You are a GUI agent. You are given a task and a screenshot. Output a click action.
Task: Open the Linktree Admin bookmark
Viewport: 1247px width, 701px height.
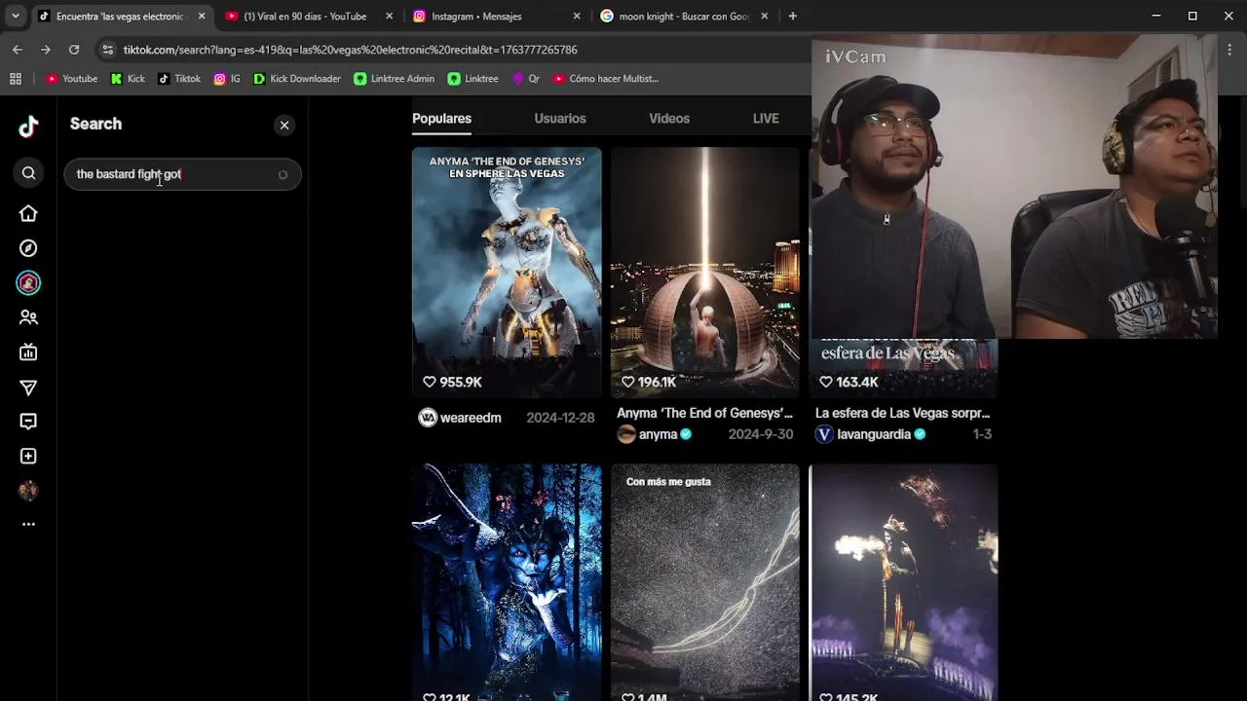click(394, 79)
